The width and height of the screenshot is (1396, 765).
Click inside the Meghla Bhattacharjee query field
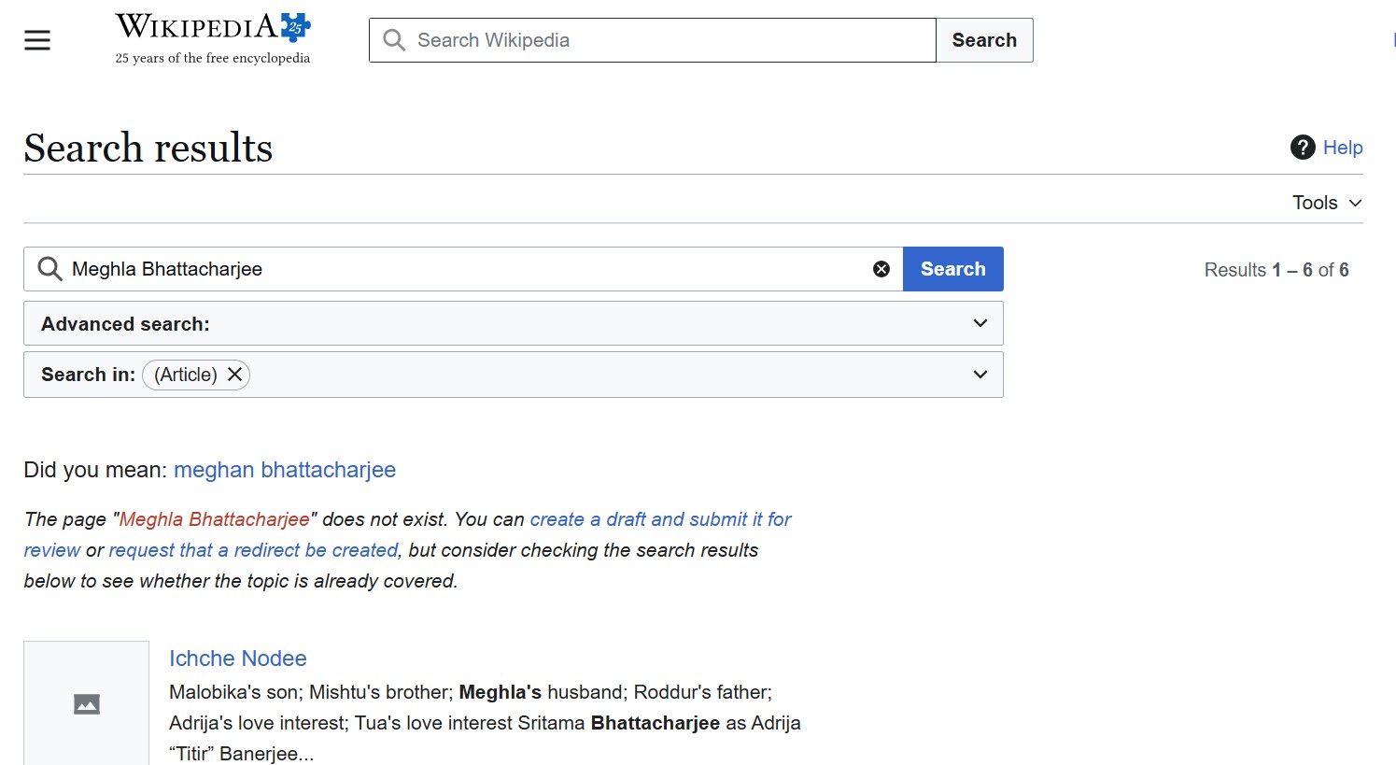467,269
